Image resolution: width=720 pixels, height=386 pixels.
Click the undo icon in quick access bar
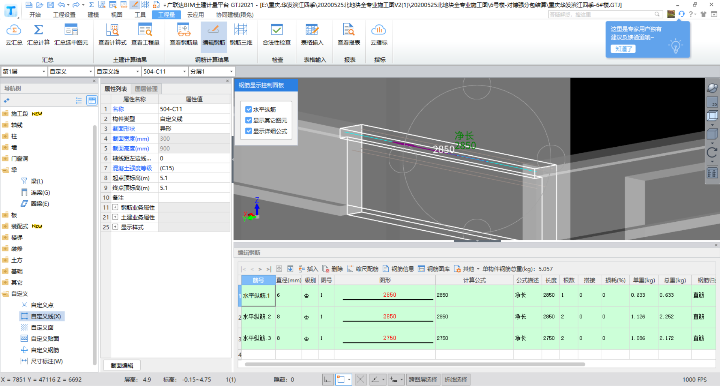61,5
